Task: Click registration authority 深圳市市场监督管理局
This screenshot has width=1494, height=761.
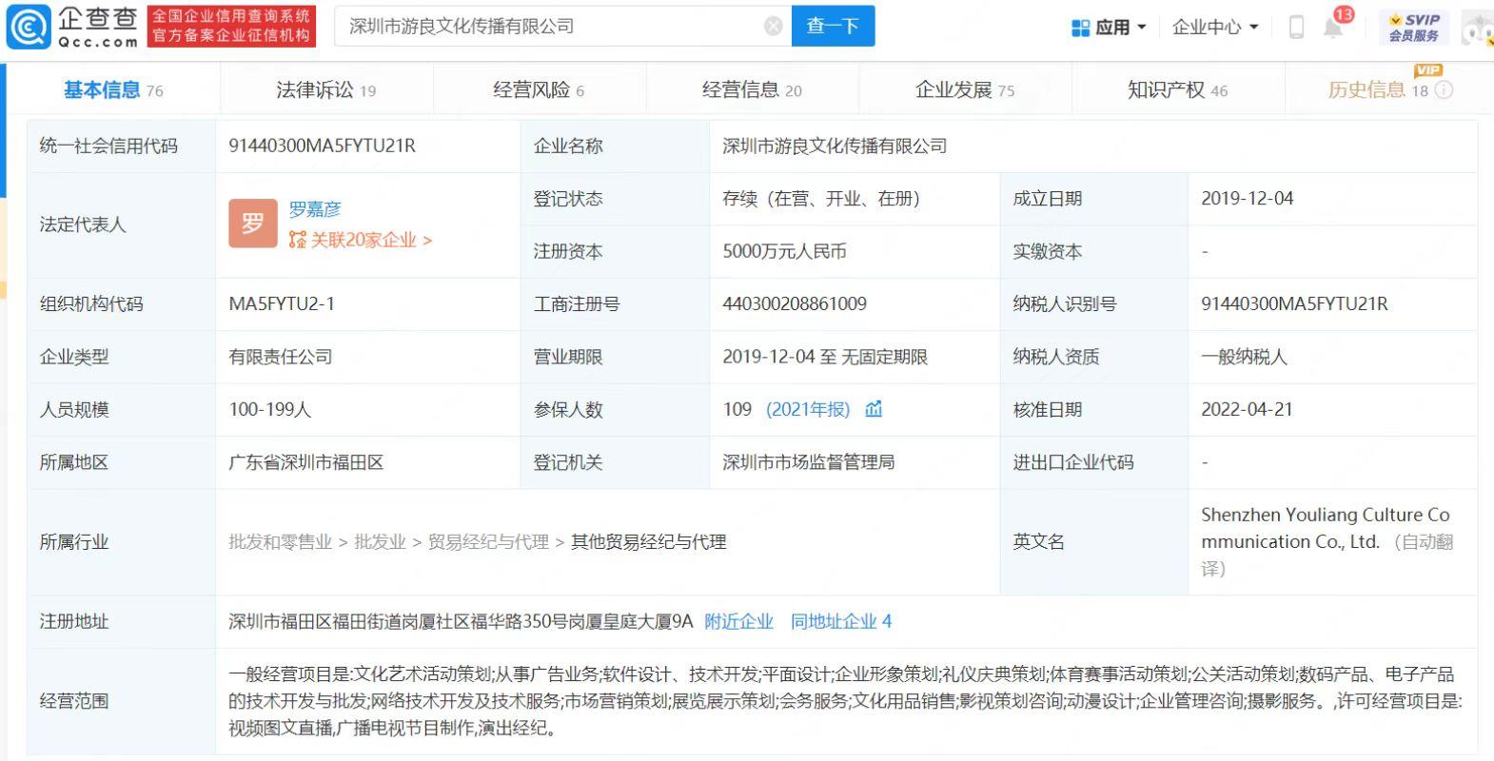Action: (x=809, y=463)
